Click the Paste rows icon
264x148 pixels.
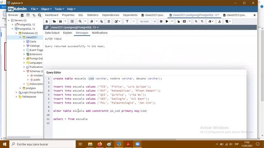point(101,21)
